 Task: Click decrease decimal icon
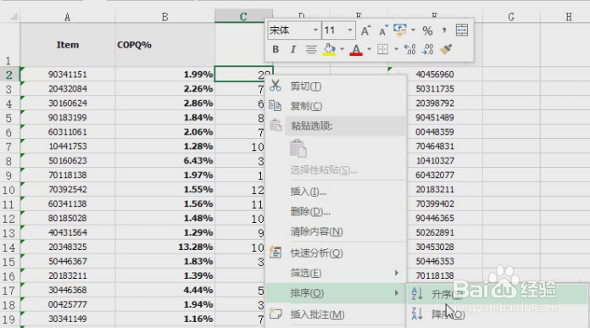tap(428, 49)
